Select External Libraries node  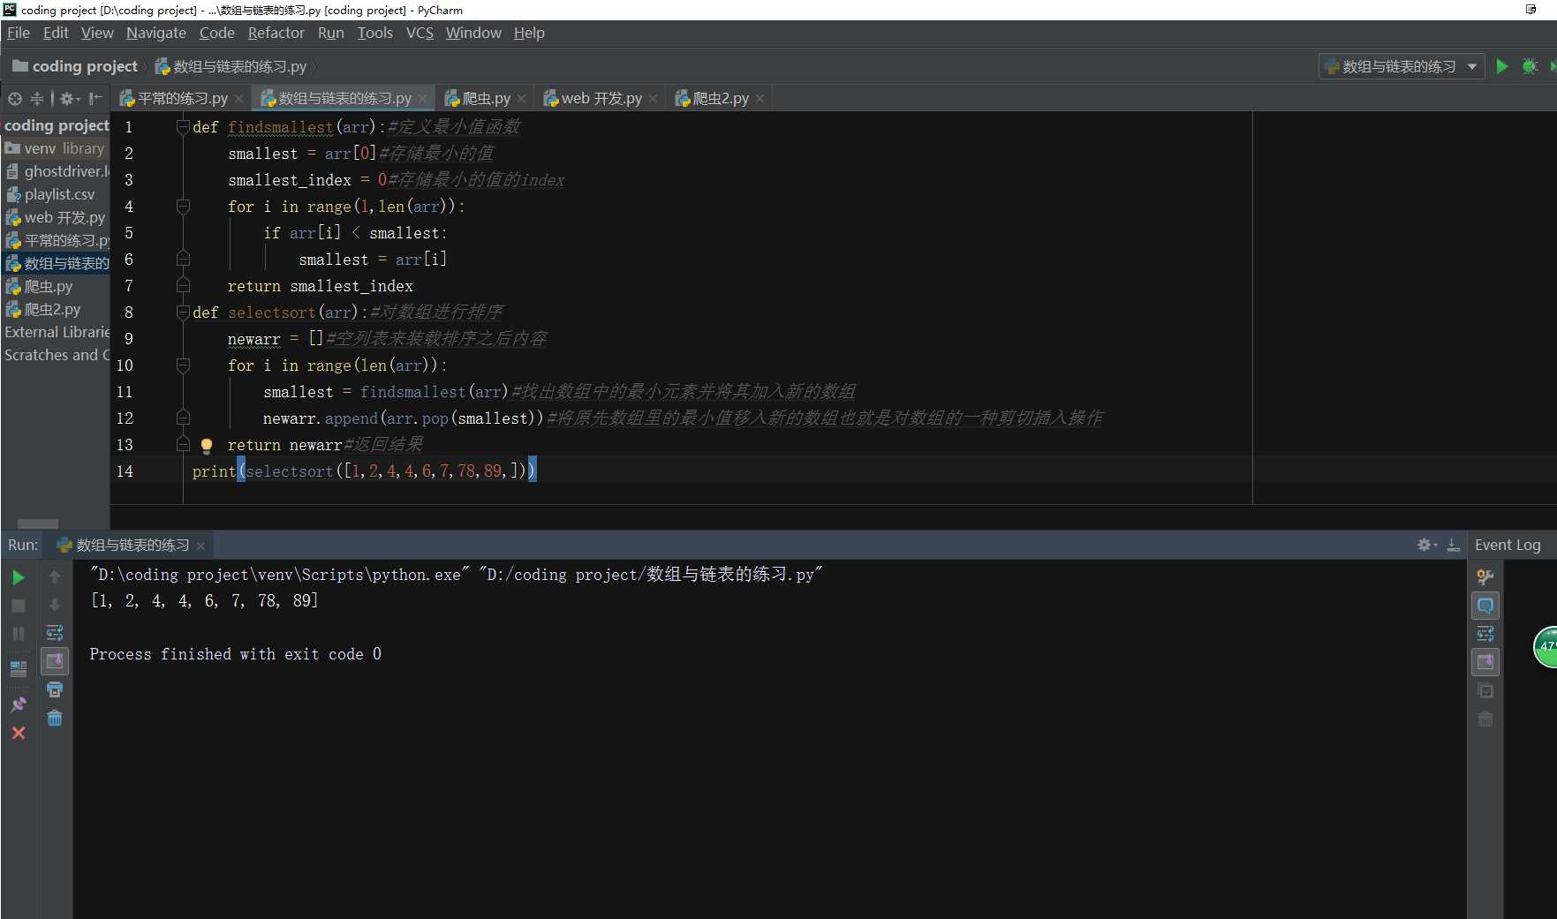click(57, 332)
